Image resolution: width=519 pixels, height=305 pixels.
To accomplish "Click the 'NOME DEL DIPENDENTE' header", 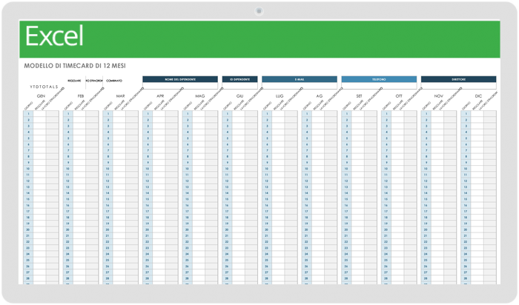I will (180, 79).
